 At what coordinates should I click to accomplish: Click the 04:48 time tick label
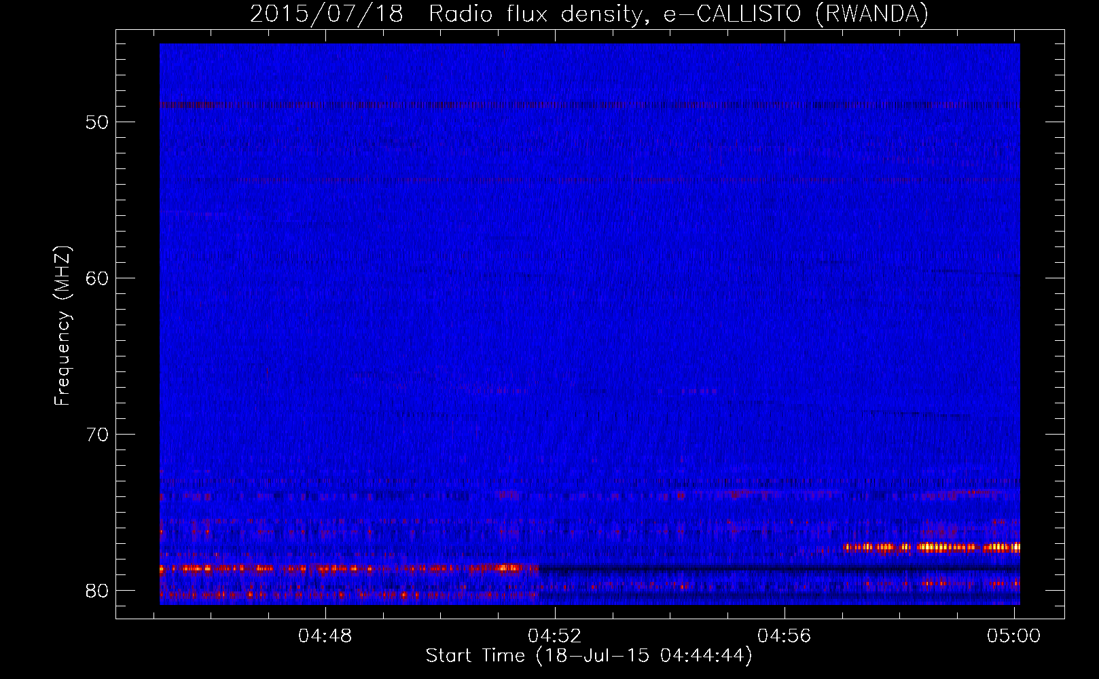click(325, 636)
